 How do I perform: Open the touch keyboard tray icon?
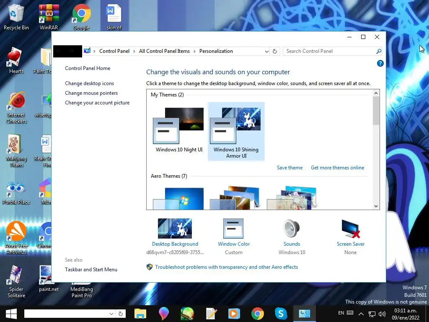coord(350,313)
